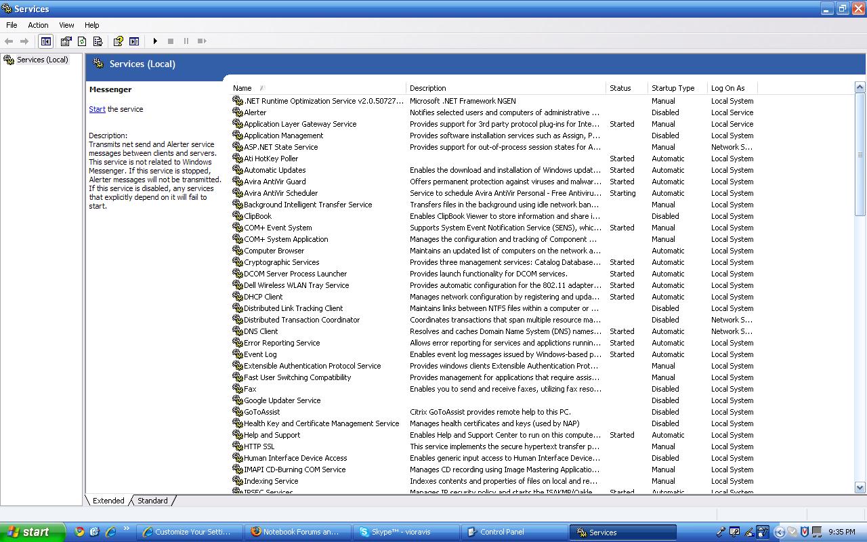Select the Cryptographic Services entry name
The image size is (867, 542).
tap(282, 262)
